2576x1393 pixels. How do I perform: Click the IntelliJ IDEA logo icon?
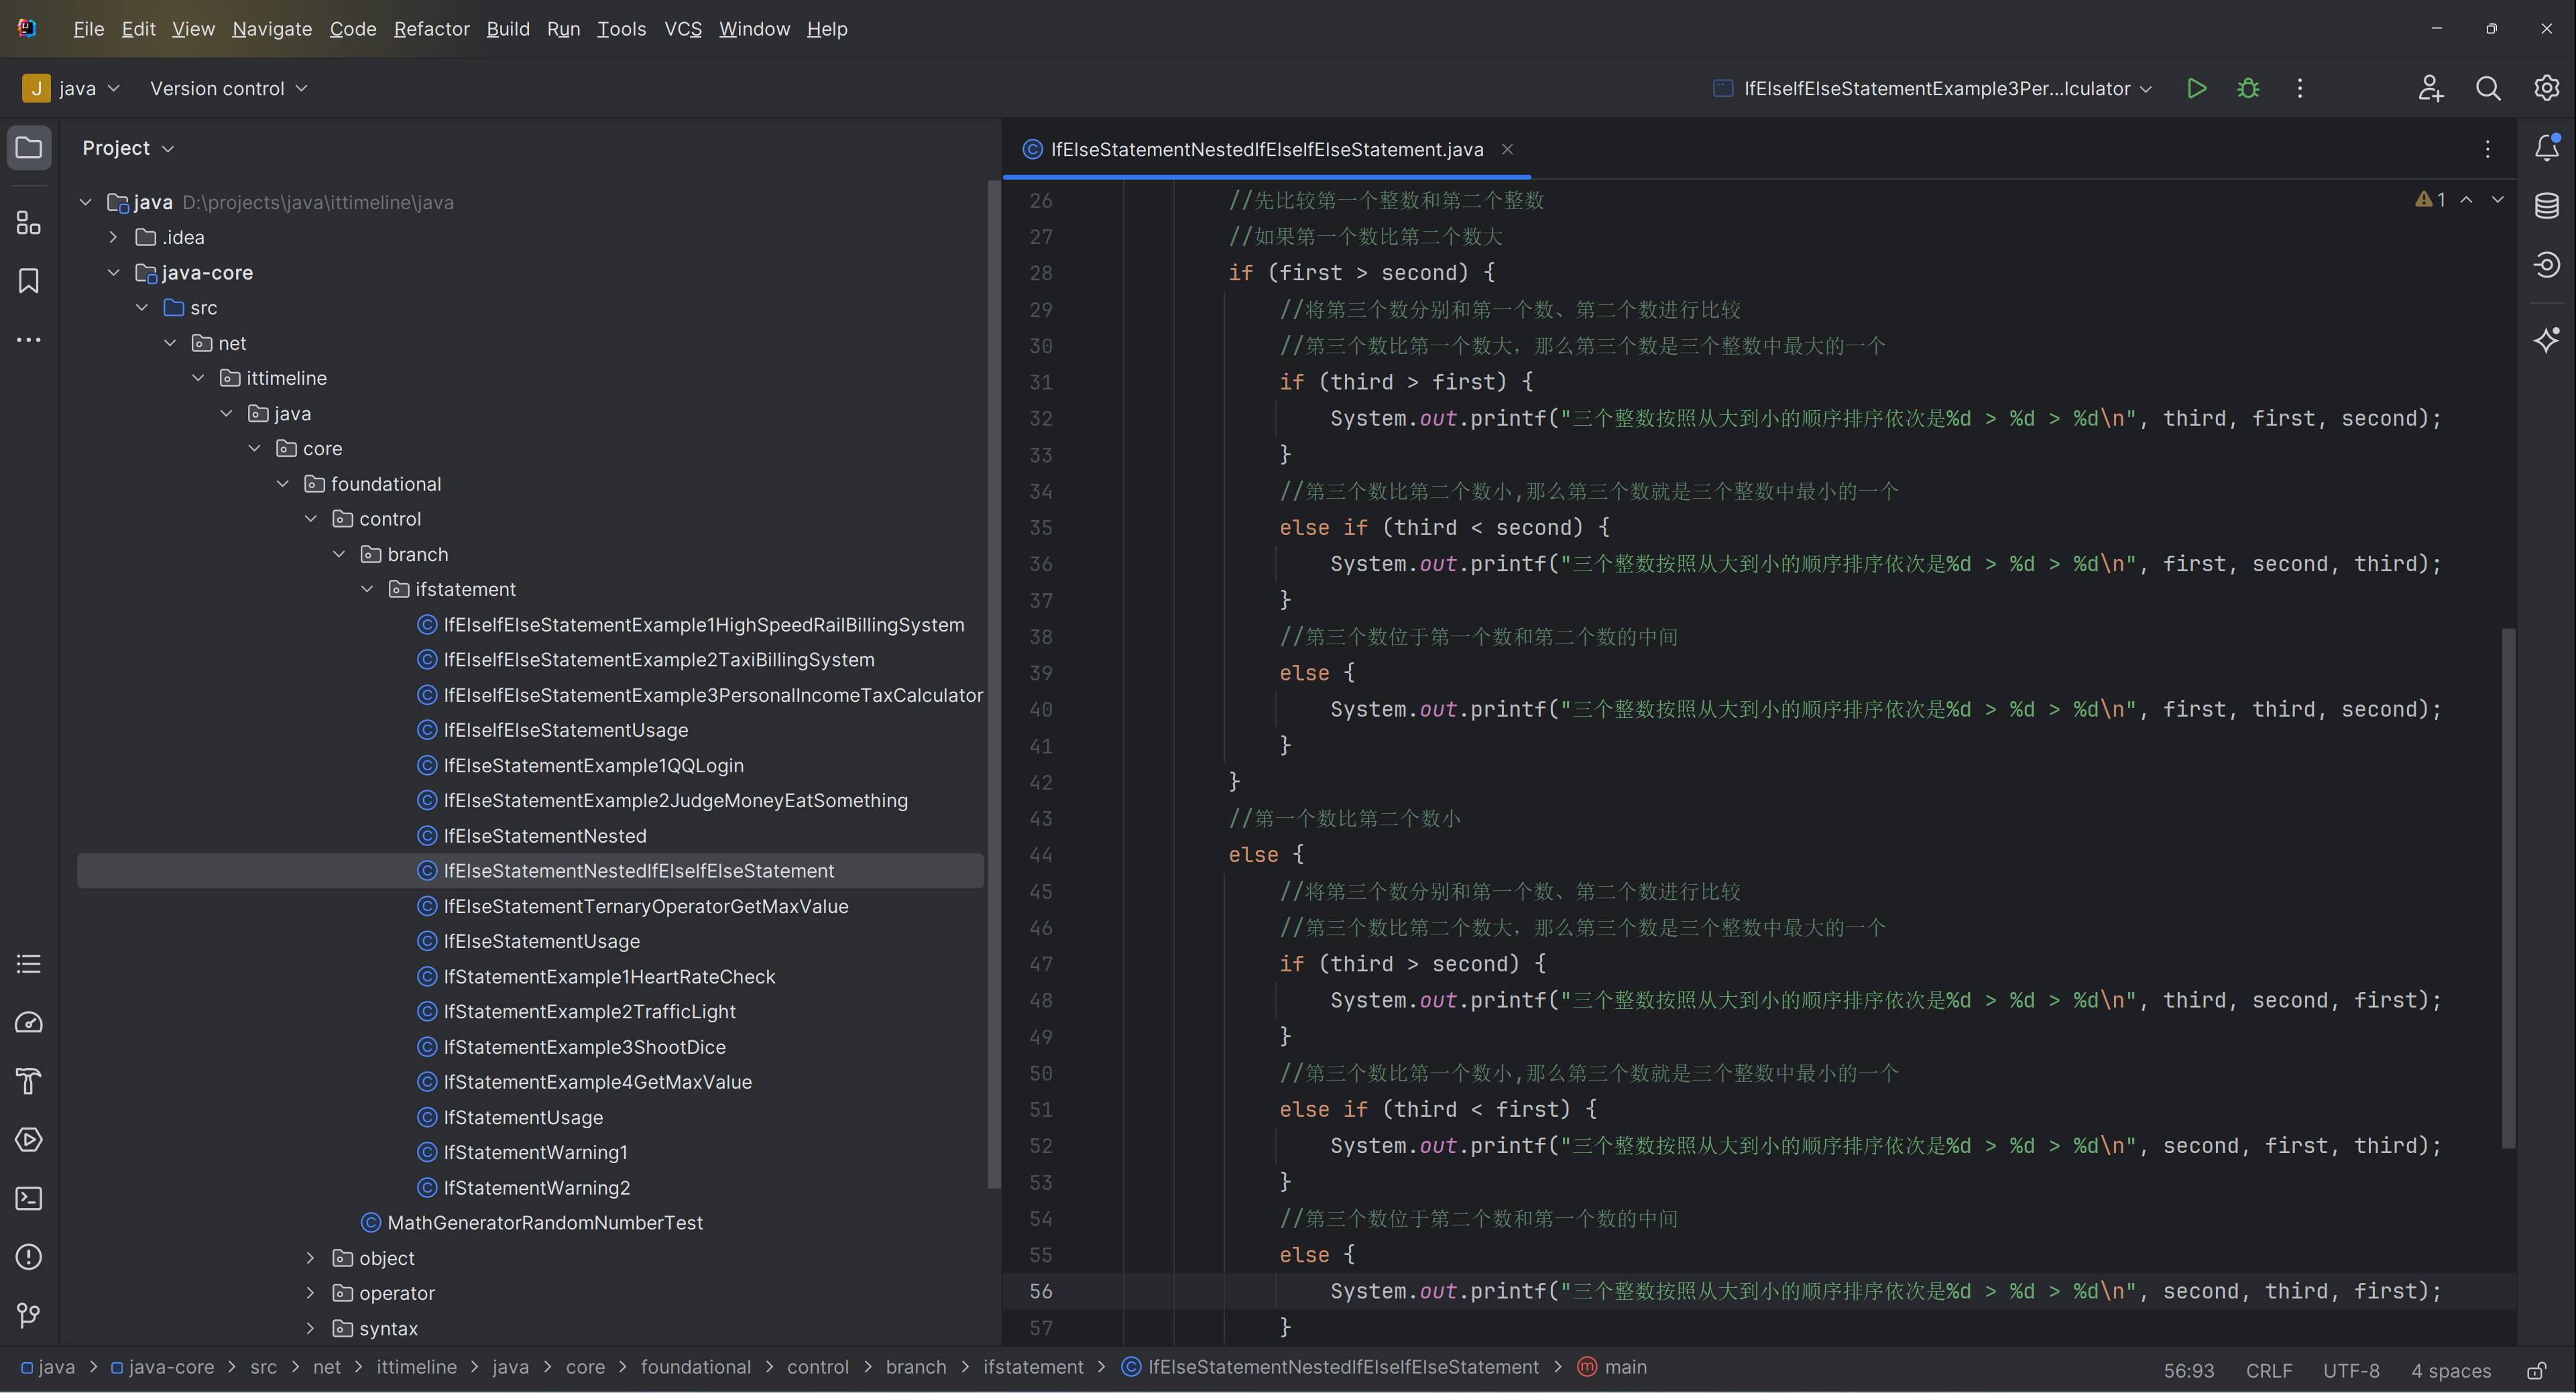(27, 28)
